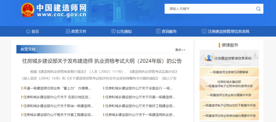Click the monitor icon beside 注册建造师管理信息系统
276x122 pixels.
pos(204,31)
